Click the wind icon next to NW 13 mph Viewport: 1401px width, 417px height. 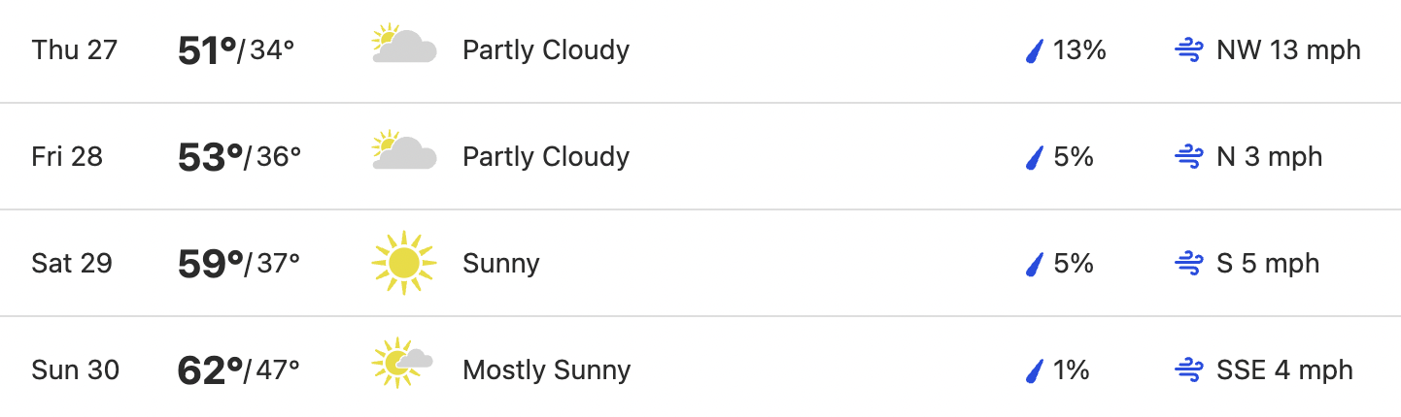1189,50
